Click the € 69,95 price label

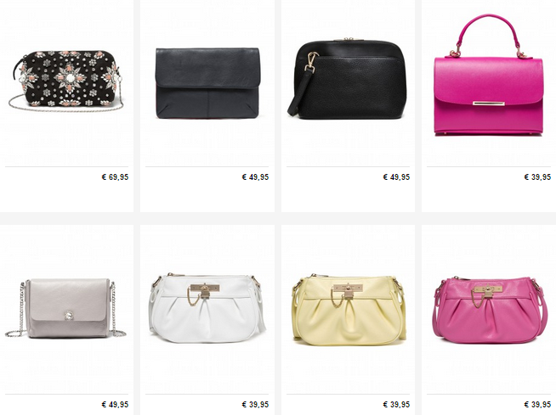pyautogui.click(x=115, y=177)
